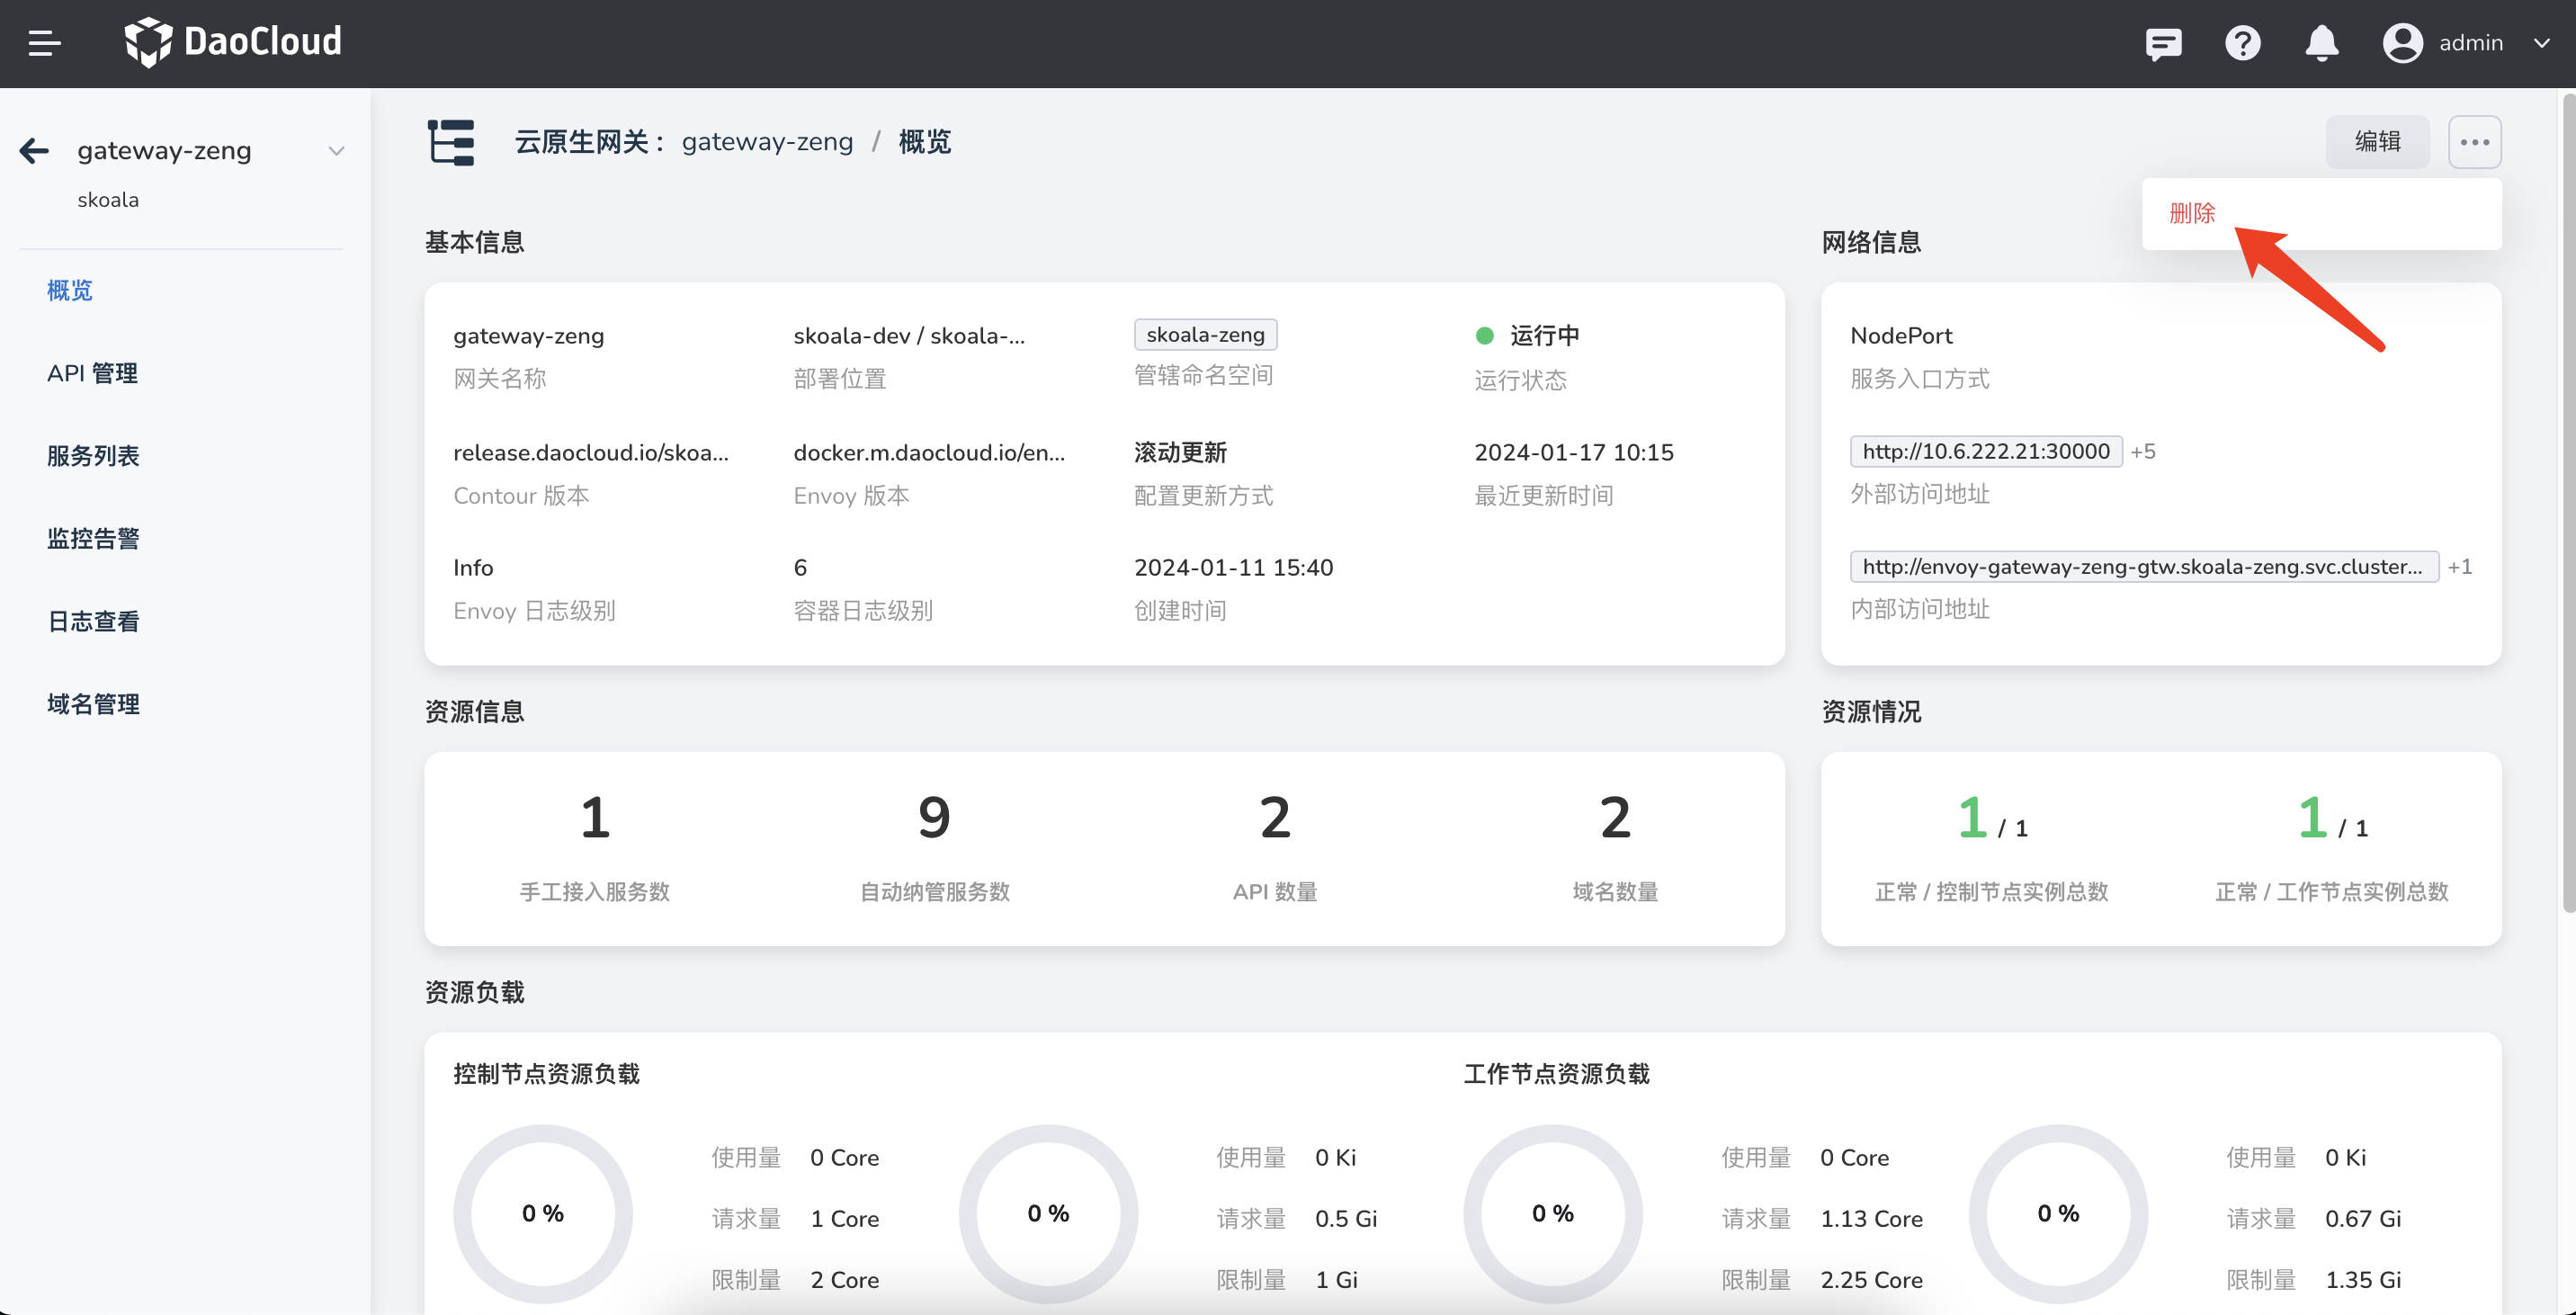This screenshot has height=1315, width=2576.
Task: Click the admin user avatar
Action: [x=2402, y=42]
